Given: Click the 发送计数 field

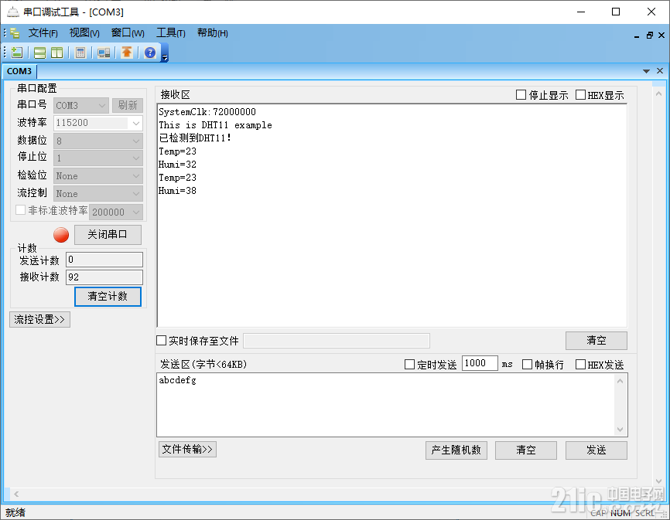Looking at the screenshot, I should [104, 260].
